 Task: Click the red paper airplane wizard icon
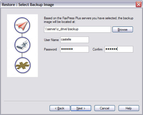tap(22, 25)
